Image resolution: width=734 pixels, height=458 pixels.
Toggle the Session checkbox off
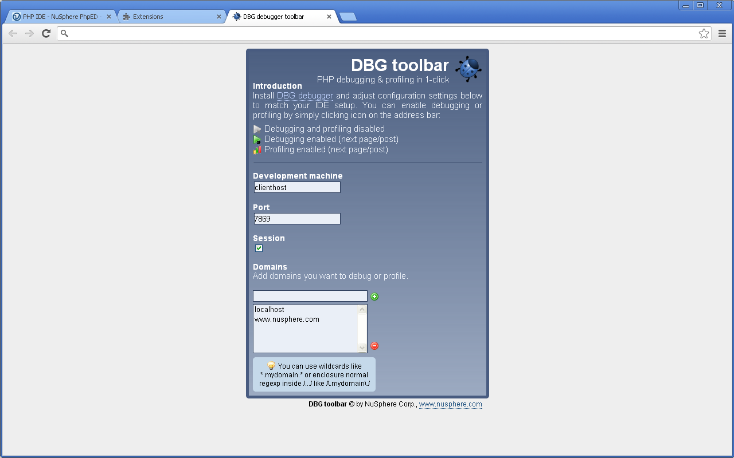[259, 248]
